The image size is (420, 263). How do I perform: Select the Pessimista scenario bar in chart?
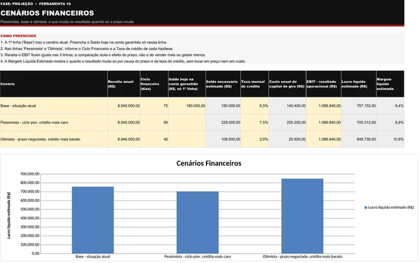tap(197, 222)
